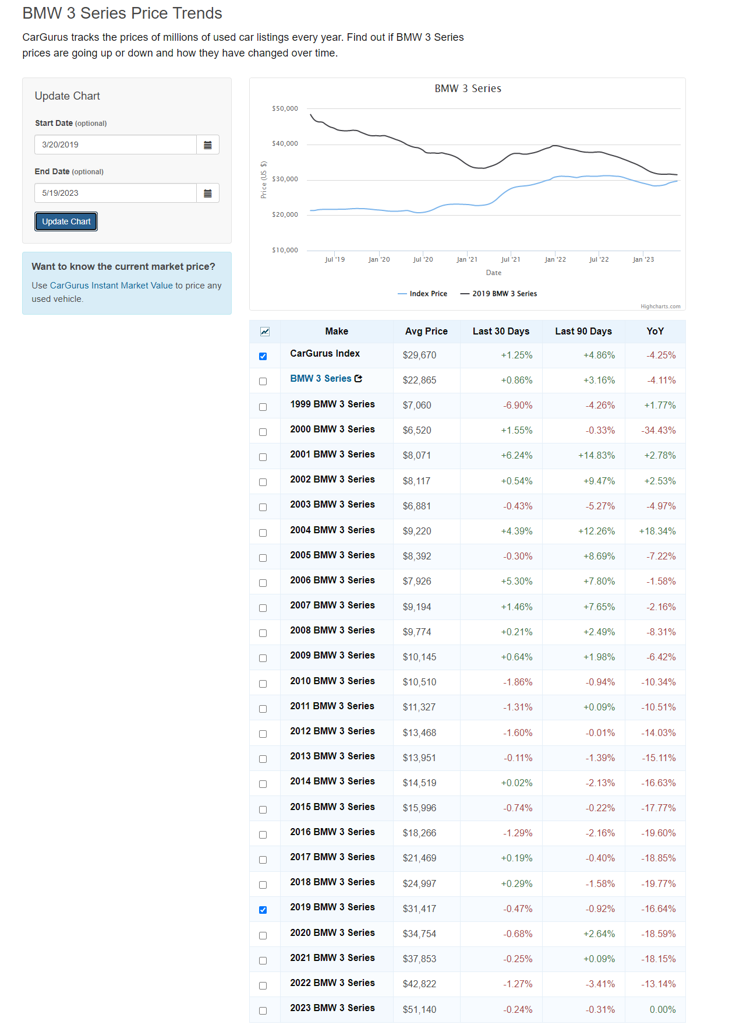Uncheck the CarGurus Index checkbox
The width and height of the screenshot is (743, 1028).
click(263, 356)
